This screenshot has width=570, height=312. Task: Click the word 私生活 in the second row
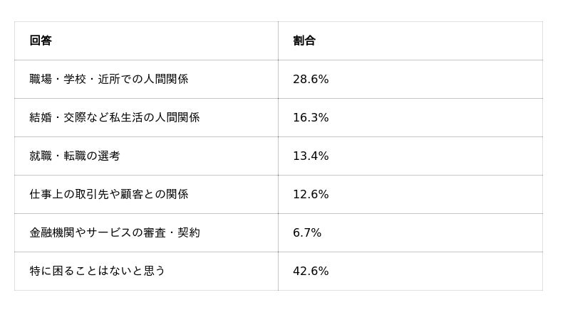point(126,117)
